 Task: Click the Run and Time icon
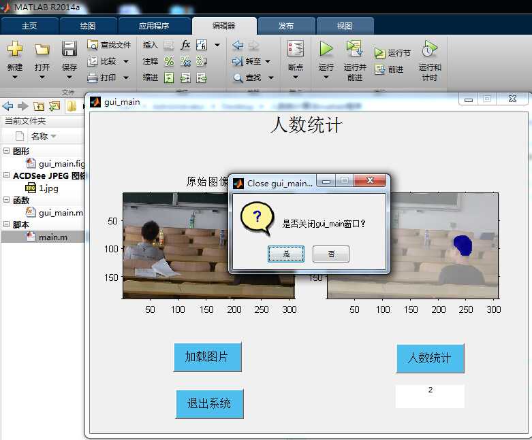coord(430,48)
